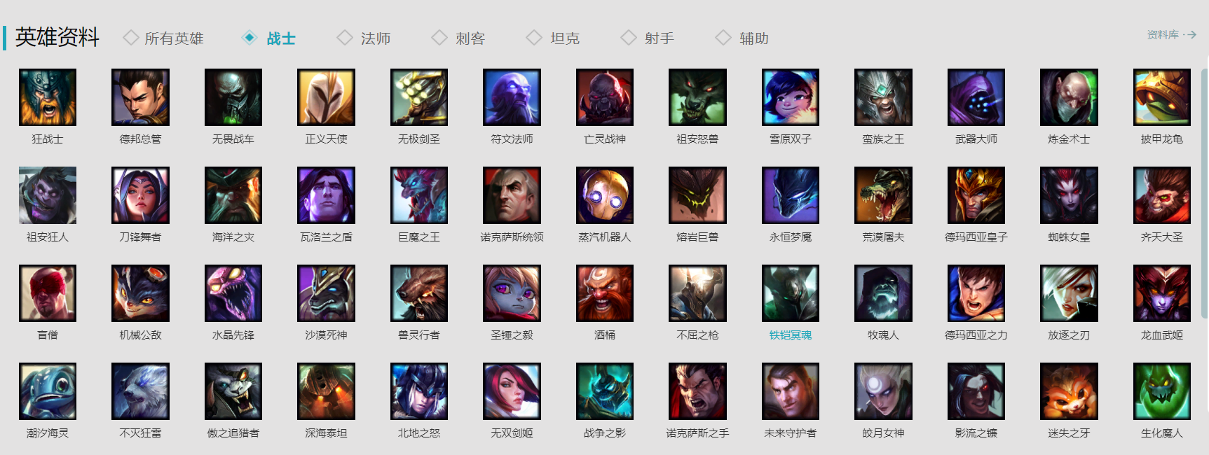Open the 蒸汽机器人 hero icon
Viewport: 1209px width, 455px height.
pos(605,195)
